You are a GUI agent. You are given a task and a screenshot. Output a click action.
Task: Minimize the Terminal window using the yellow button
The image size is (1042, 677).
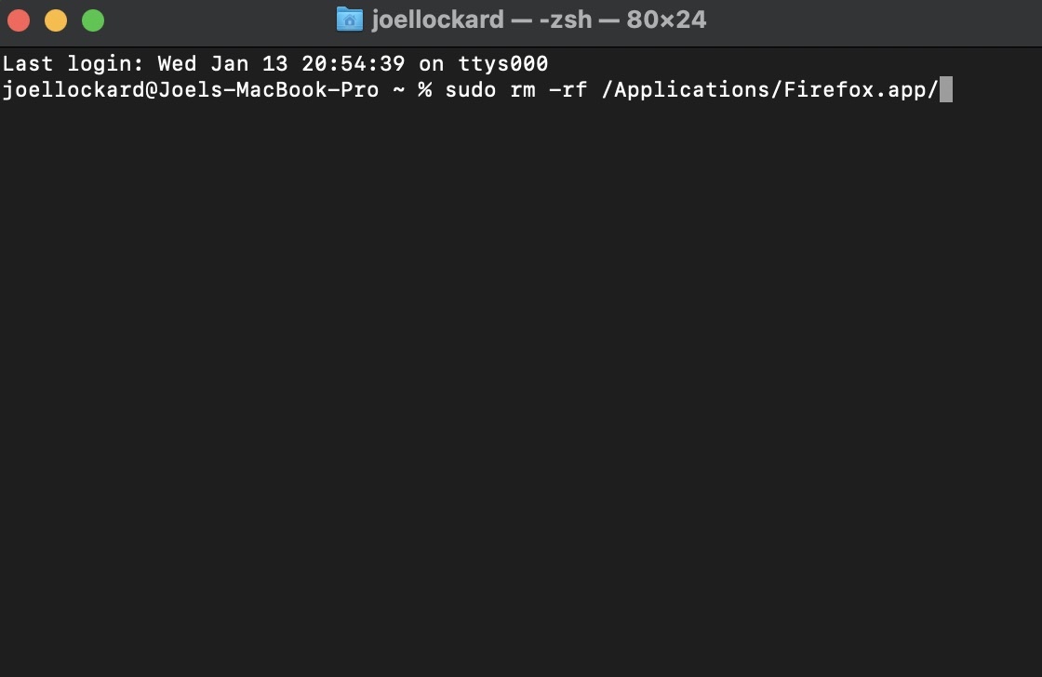click(56, 20)
